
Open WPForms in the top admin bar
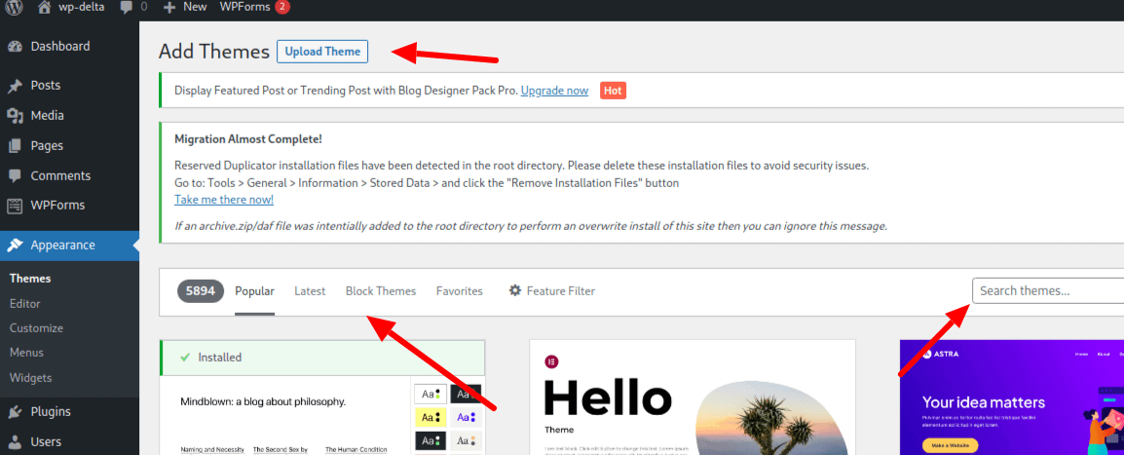tap(244, 7)
